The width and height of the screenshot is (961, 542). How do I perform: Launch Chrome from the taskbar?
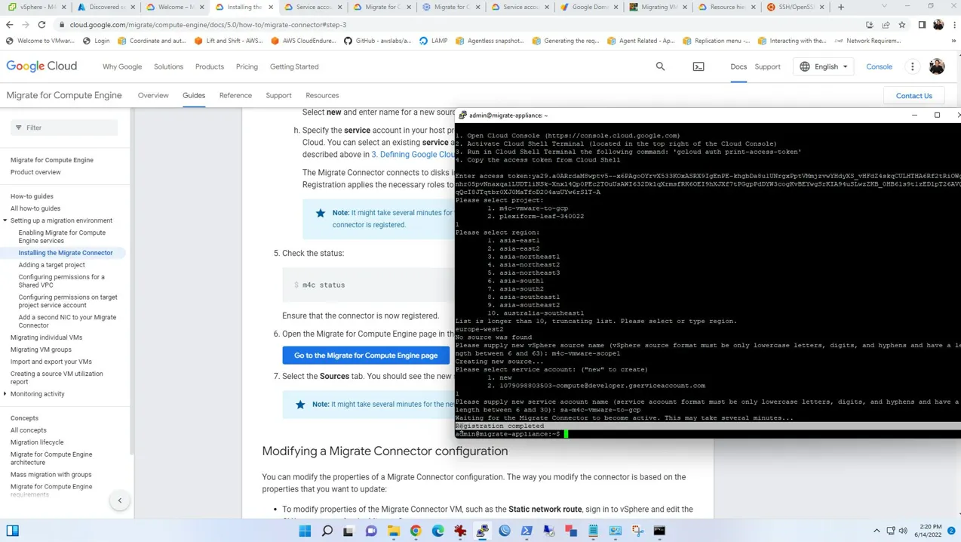[x=416, y=531]
